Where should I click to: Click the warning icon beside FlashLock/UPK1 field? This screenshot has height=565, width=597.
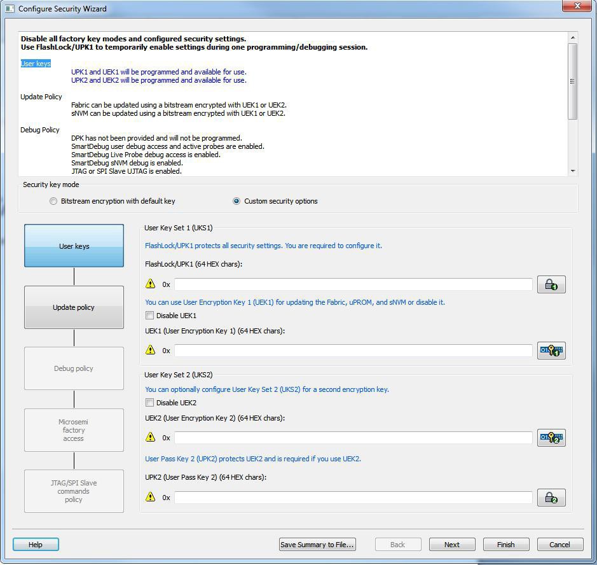coord(151,284)
